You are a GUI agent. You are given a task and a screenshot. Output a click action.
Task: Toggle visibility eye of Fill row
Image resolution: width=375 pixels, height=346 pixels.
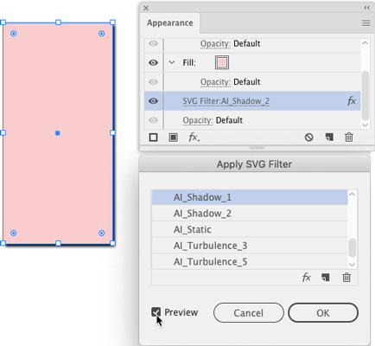click(x=153, y=62)
